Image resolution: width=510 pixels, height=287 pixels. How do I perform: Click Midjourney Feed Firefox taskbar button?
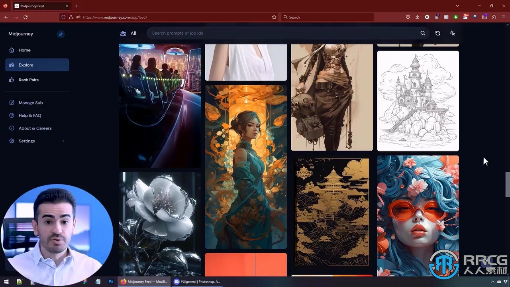(x=144, y=281)
